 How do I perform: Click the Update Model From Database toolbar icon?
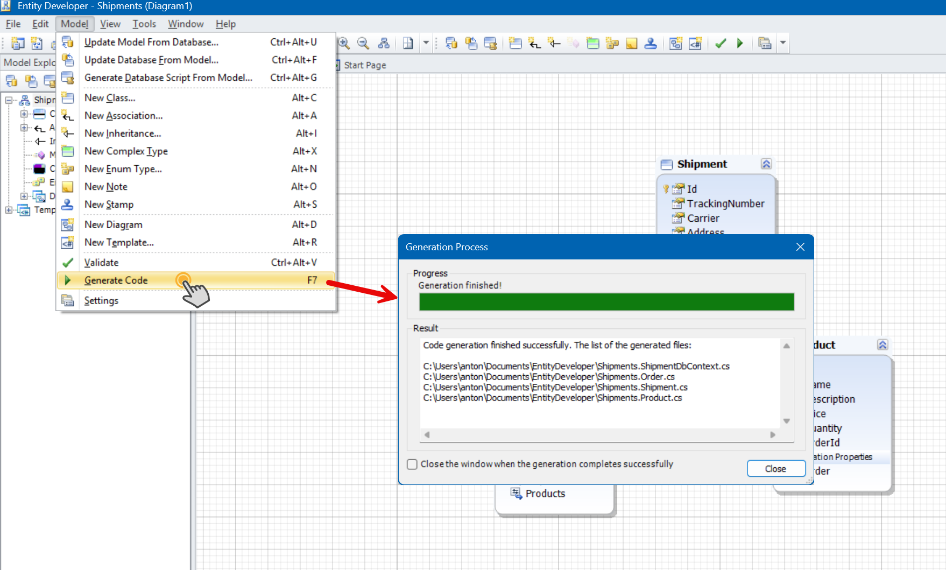451,43
